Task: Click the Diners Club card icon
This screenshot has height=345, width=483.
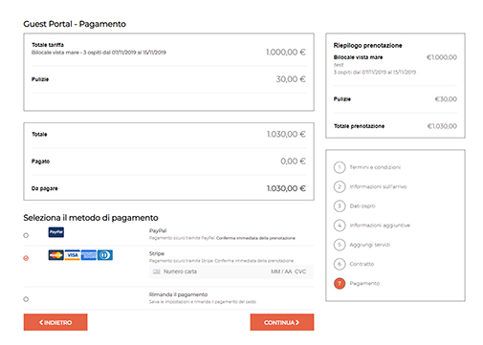Action: click(x=105, y=255)
